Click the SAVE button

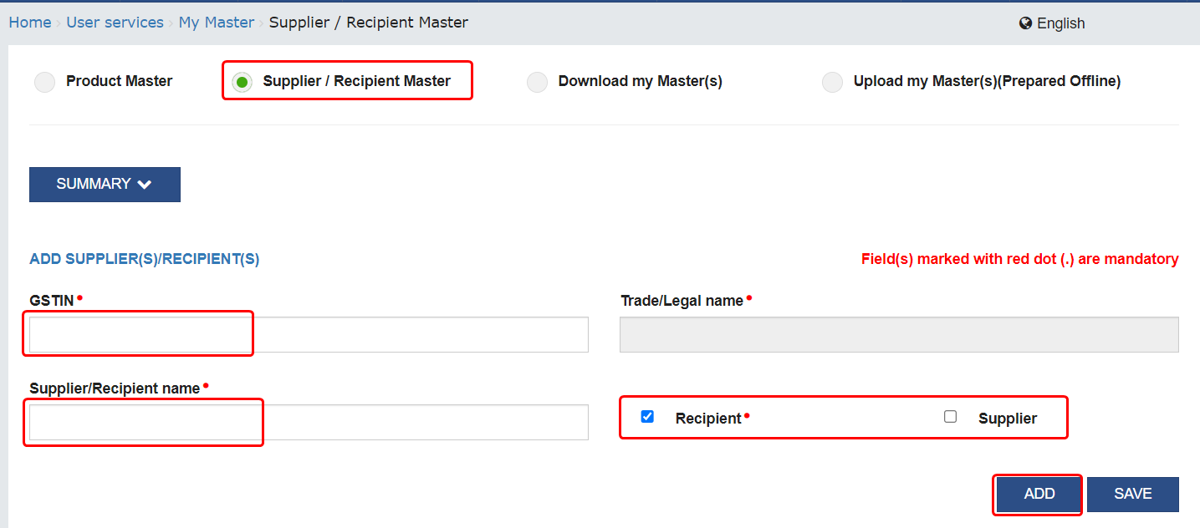1133,495
